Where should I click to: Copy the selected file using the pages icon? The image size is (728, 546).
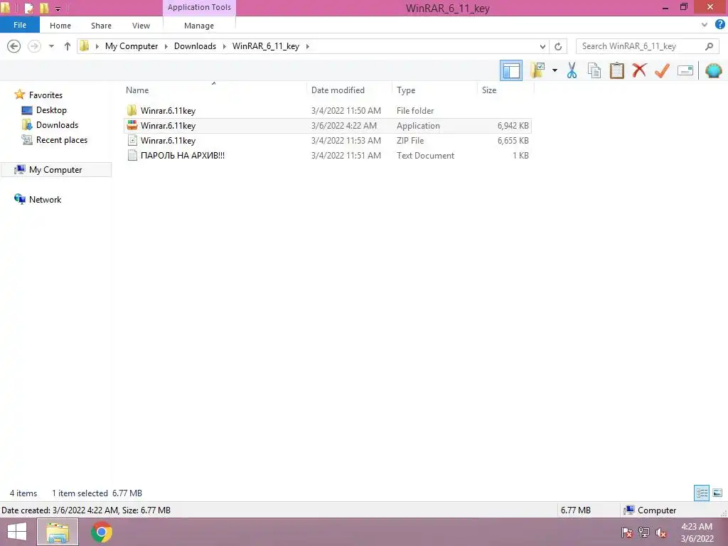coord(594,70)
